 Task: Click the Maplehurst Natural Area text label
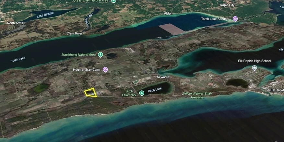(78, 55)
